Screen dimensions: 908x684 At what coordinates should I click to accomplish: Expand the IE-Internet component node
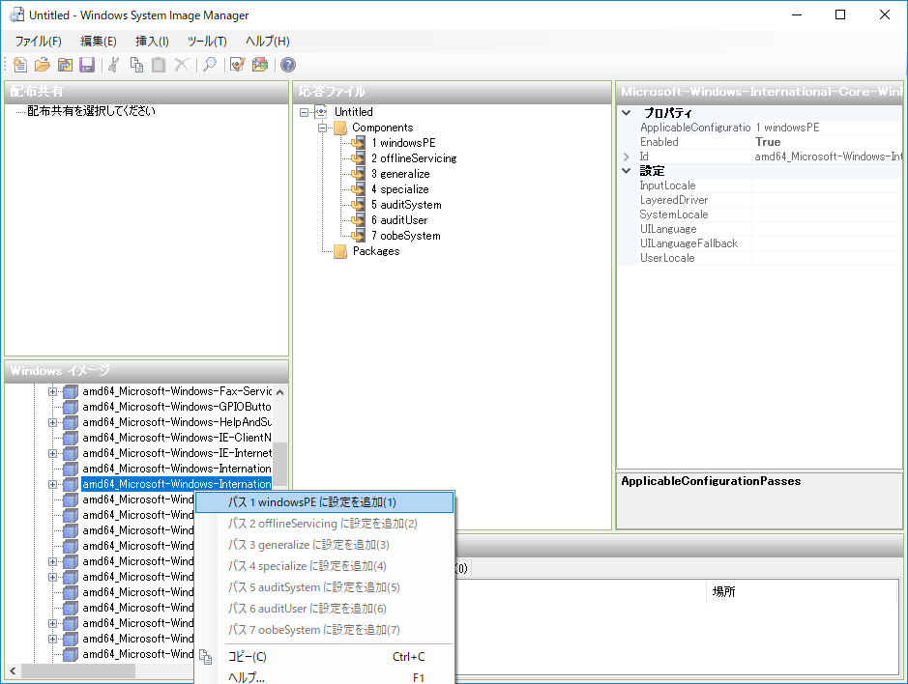pos(52,454)
